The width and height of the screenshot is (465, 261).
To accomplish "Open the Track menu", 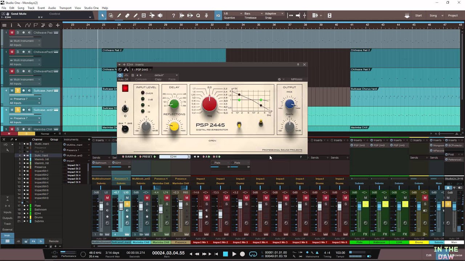I will coord(31,8).
